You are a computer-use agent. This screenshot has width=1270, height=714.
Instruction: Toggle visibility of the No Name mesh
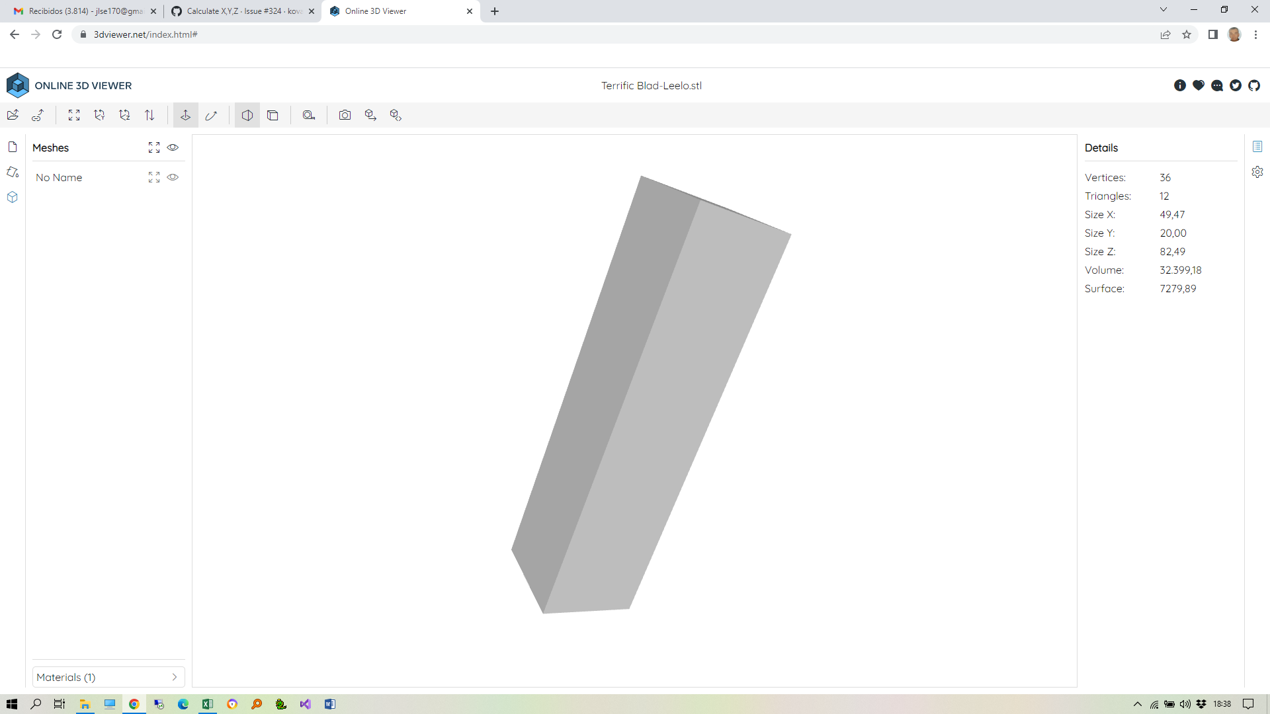pos(173,177)
